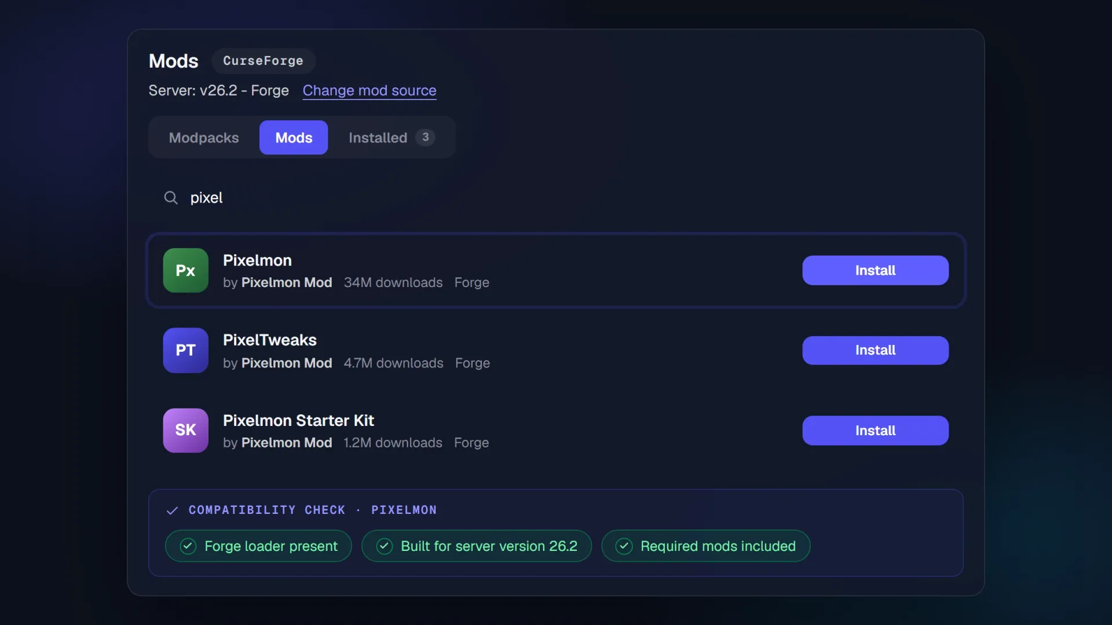The height and width of the screenshot is (625, 1112).
Task: Click the Forge tag on Starter Kit row
Action: click(471, 443)
